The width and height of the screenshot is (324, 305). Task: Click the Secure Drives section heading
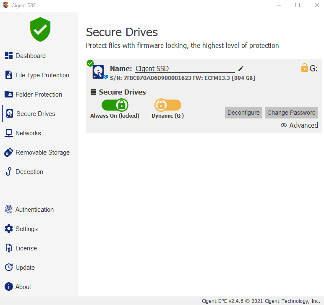[122, 92]
